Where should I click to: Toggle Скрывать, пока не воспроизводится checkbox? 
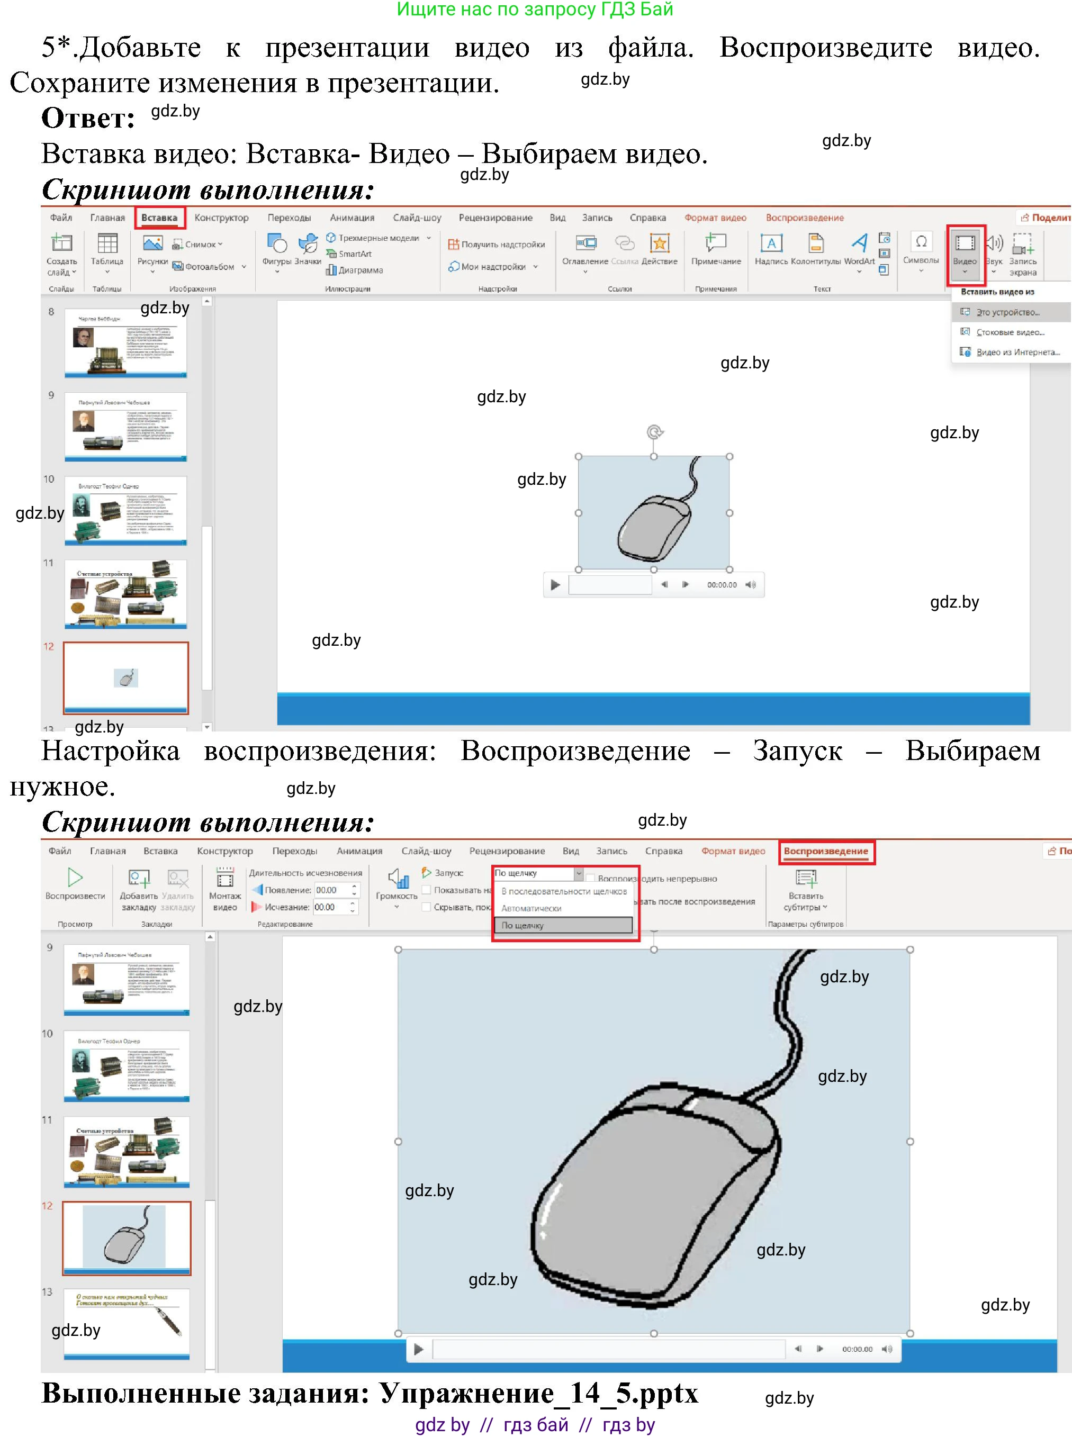pyautogui.click(x=426, y=907)
